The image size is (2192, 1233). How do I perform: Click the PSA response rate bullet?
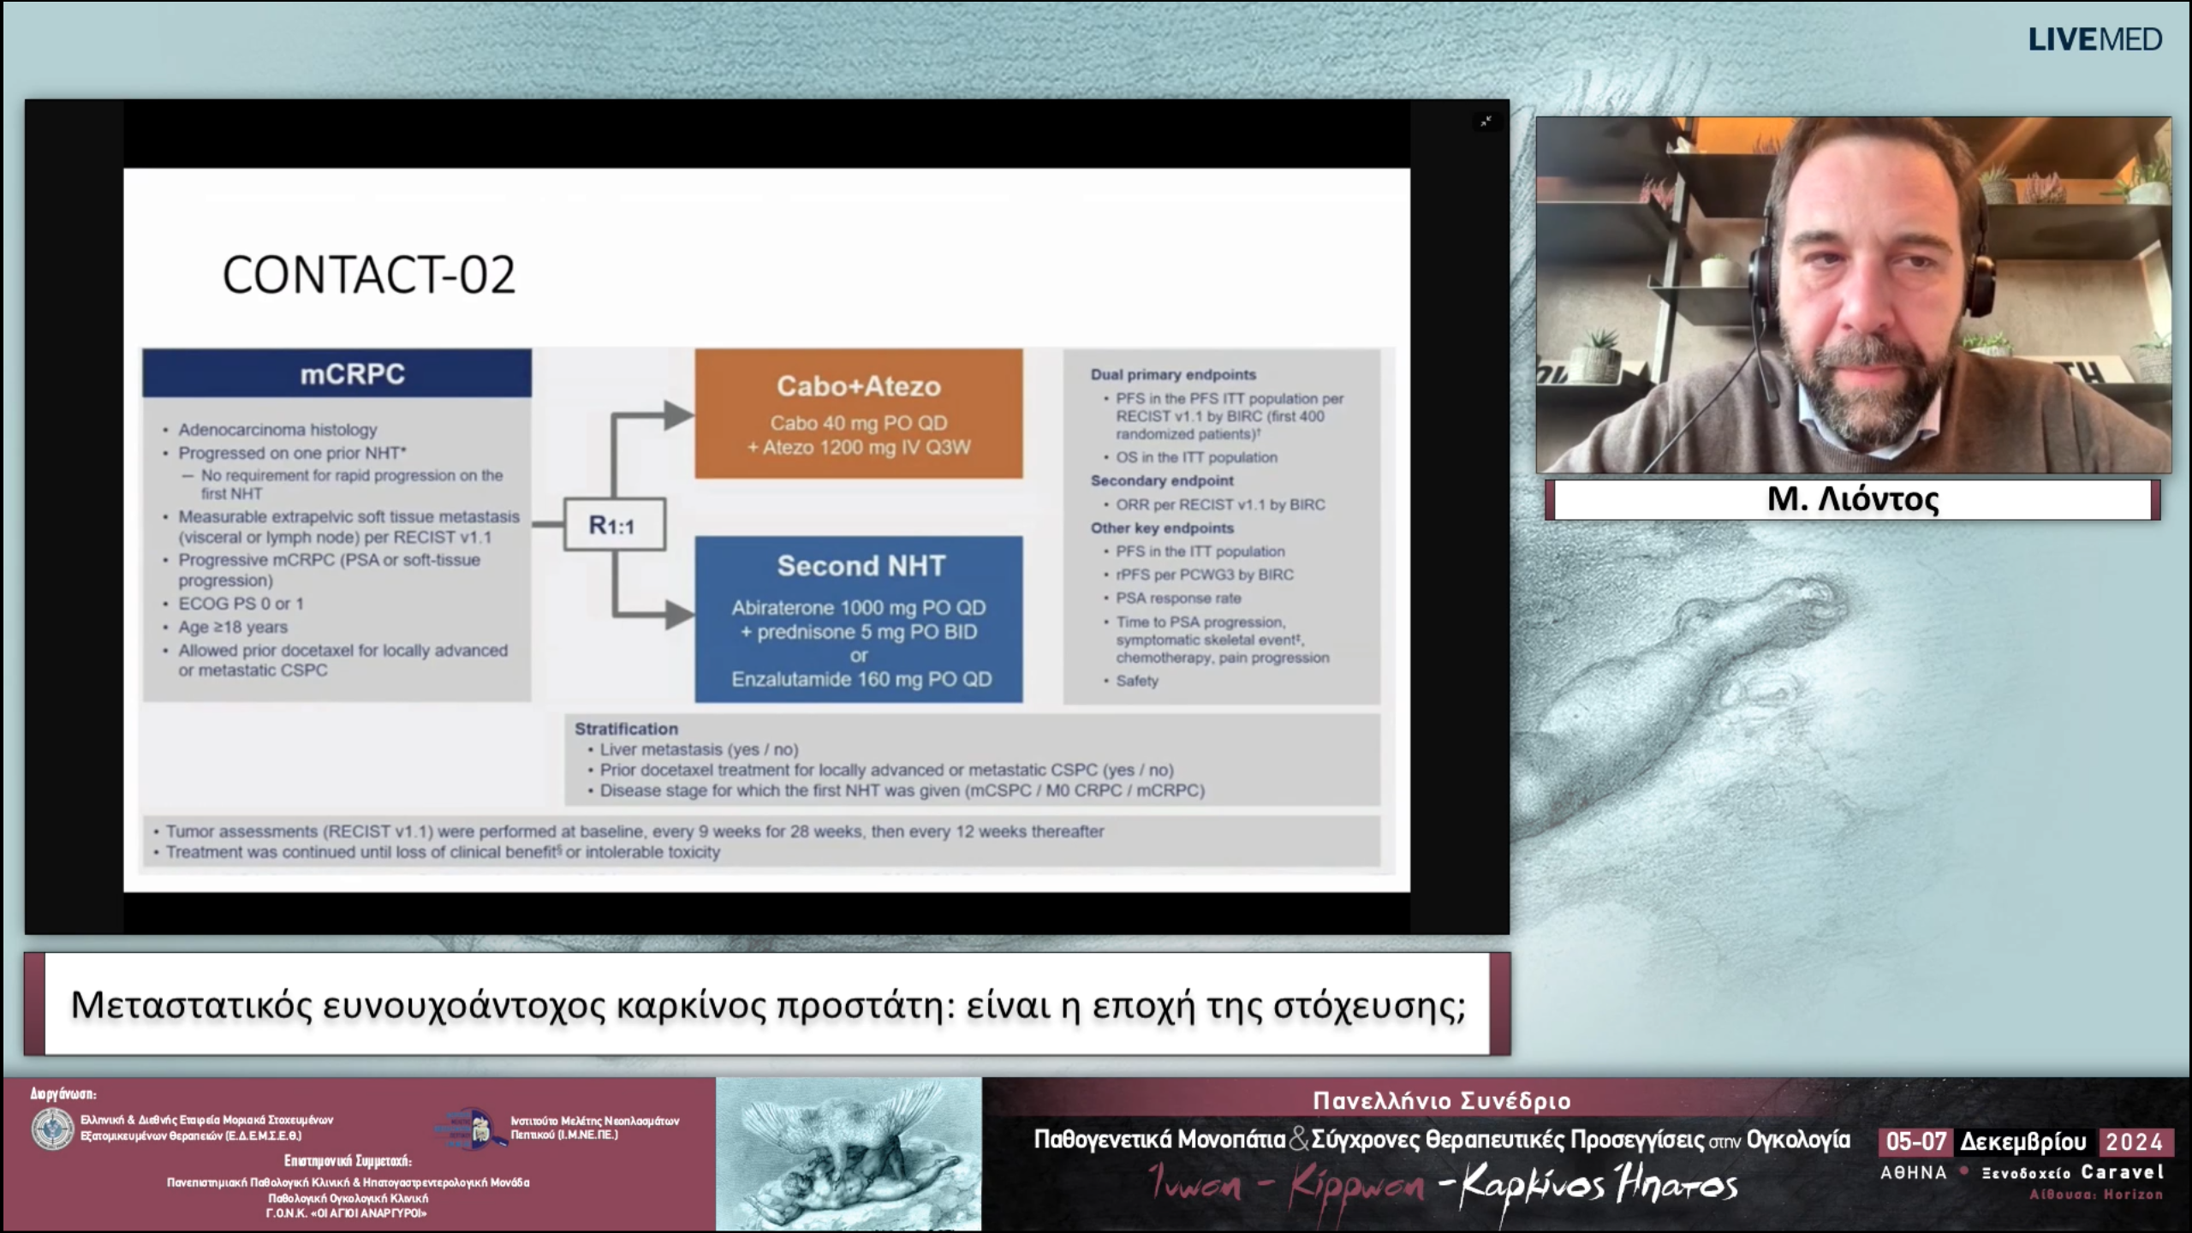1178,599
